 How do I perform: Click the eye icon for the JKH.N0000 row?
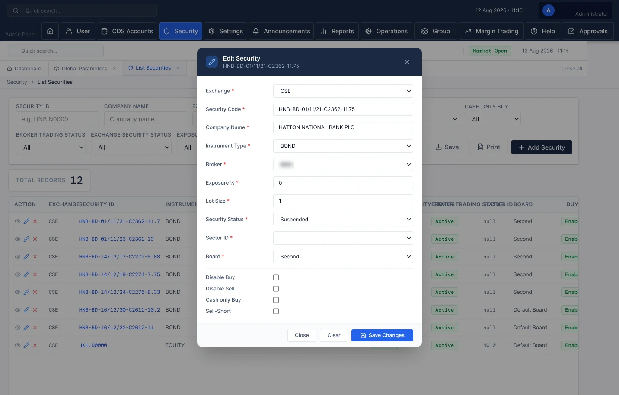[18, 345]
